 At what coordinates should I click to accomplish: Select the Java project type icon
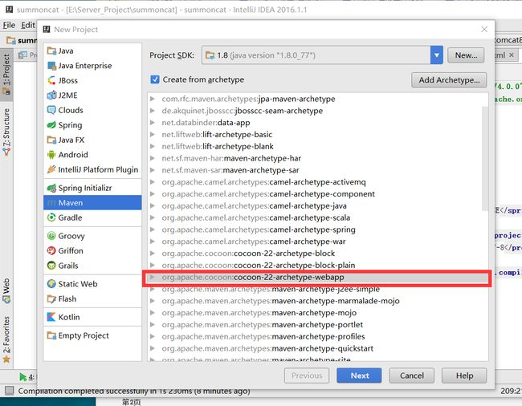point(51,51)
